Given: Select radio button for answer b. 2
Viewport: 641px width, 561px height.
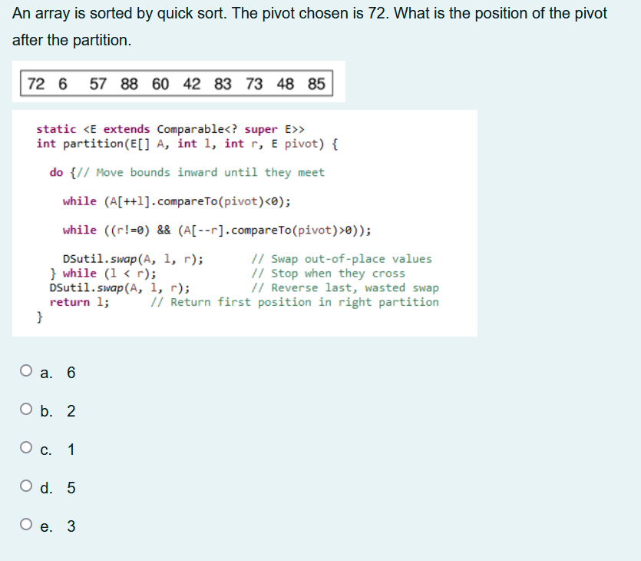Looking at the screenshot, I should 26,410.
